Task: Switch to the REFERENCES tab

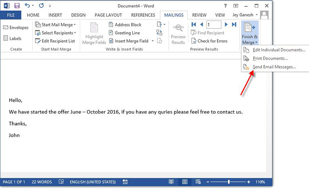Action: [143, 15]
